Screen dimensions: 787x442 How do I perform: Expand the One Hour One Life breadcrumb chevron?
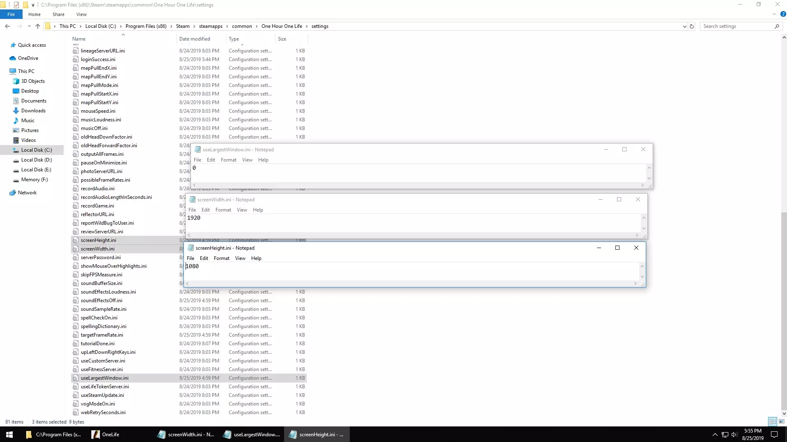pyautogui.click(x=307, y=26)
